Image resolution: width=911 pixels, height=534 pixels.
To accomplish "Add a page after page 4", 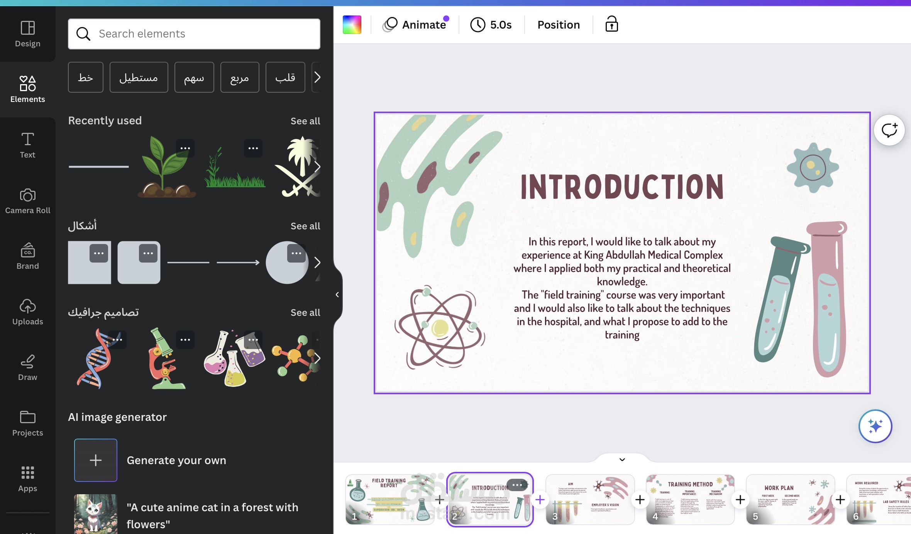I will pyautogui.click(x=740, y=500).
